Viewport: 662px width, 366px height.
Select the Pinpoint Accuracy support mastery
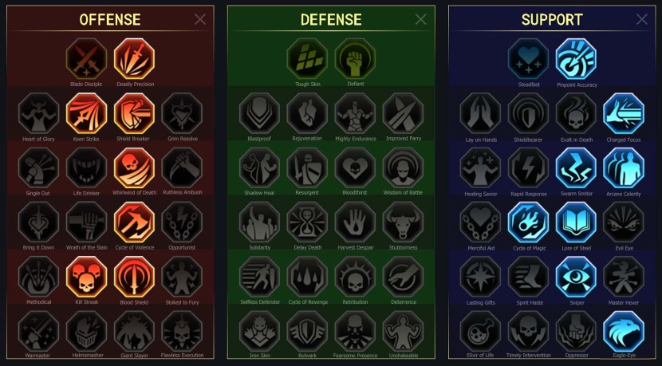(x=577, y=59)
